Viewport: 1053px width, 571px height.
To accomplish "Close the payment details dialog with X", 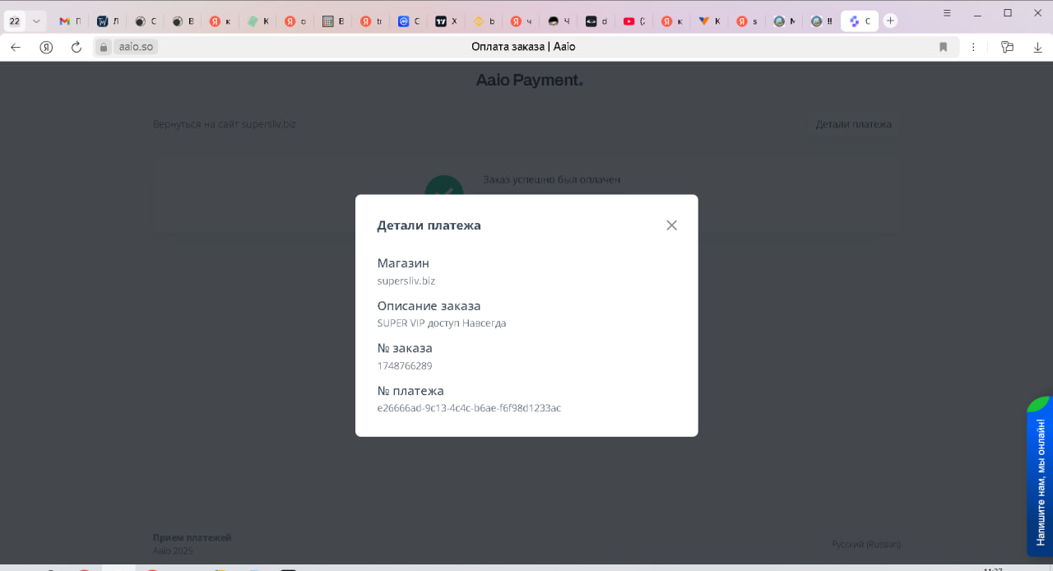I will click(x=671, y=225).
